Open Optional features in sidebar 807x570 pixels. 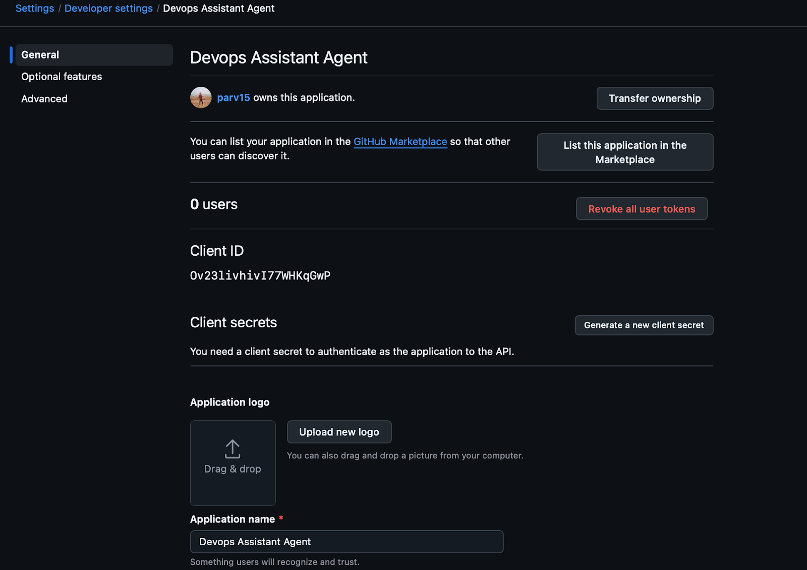[x=62, y=77]
